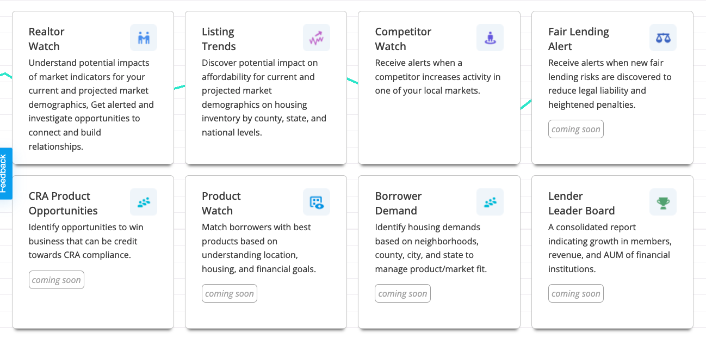The image size is (706, 338).
Task: Select the Lender Leader Board heading
Action: [x=581, y=204]
